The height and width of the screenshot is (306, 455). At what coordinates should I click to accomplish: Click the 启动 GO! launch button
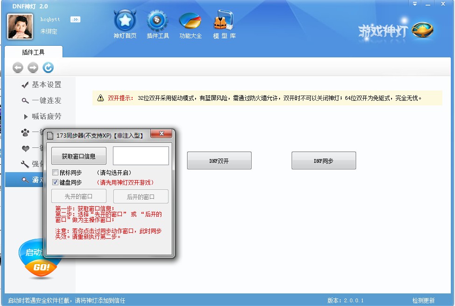click(41, 259)
